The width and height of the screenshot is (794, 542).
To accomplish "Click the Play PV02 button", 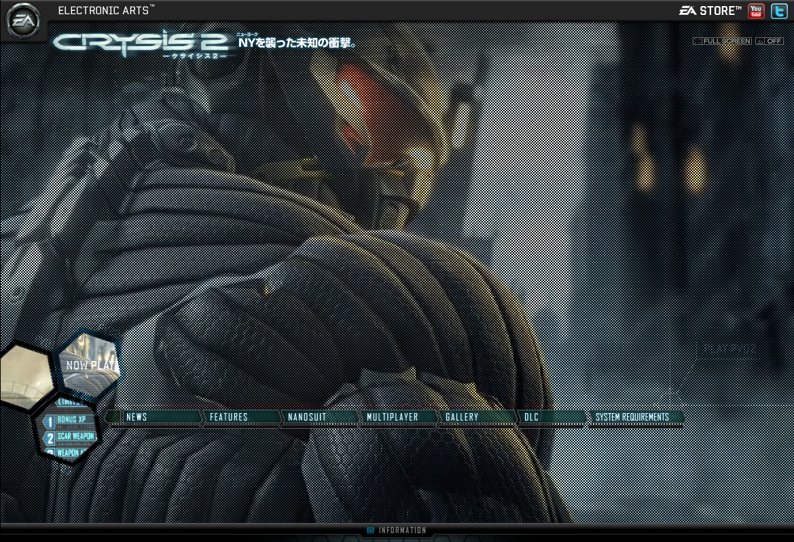I will pyautogui.click(x=729, y=349).
